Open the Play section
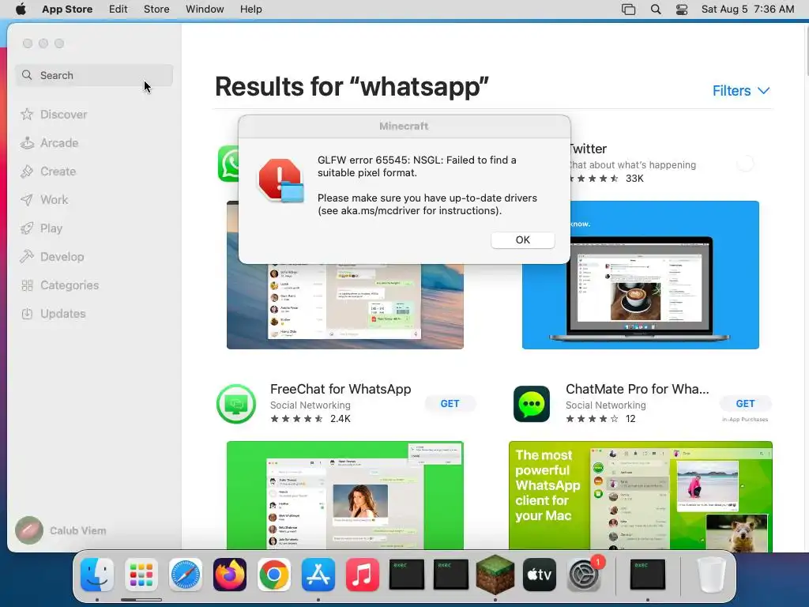Image resolution: width=809 pixels, height=607 pixels. pyautogui.click(x=41, y=228)
